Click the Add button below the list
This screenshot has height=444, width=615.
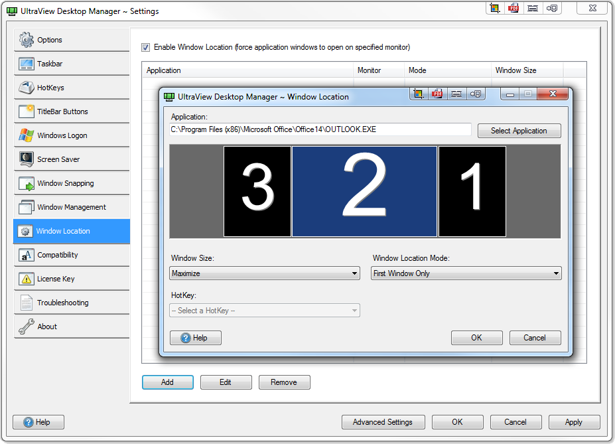point(167,382)
